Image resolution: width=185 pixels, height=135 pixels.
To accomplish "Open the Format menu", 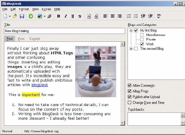I will (x=24, y=9).
